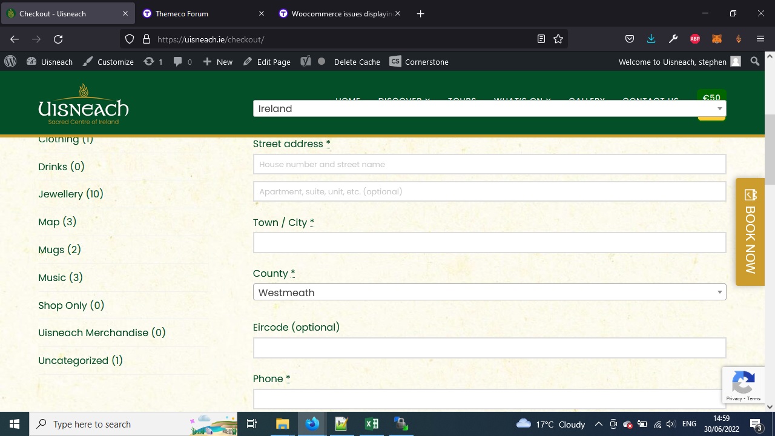
Task: Click into the Town / City field
Action: pyautogui.click(x=489, y=243)
